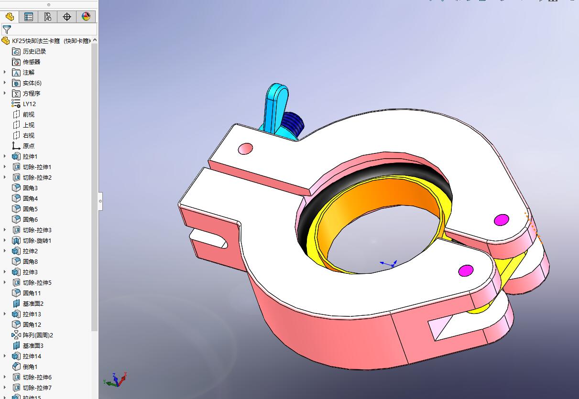Viewport: 579px width, 399px height.
Task: Click the view orientation triad in corner
Action: 115,379
